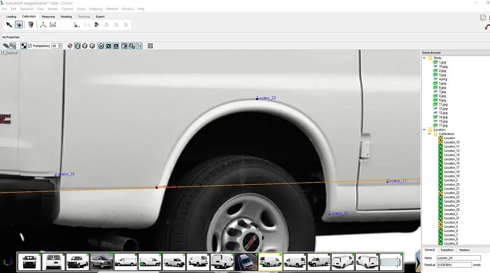Click the first grouped-objects display icon

5,46
